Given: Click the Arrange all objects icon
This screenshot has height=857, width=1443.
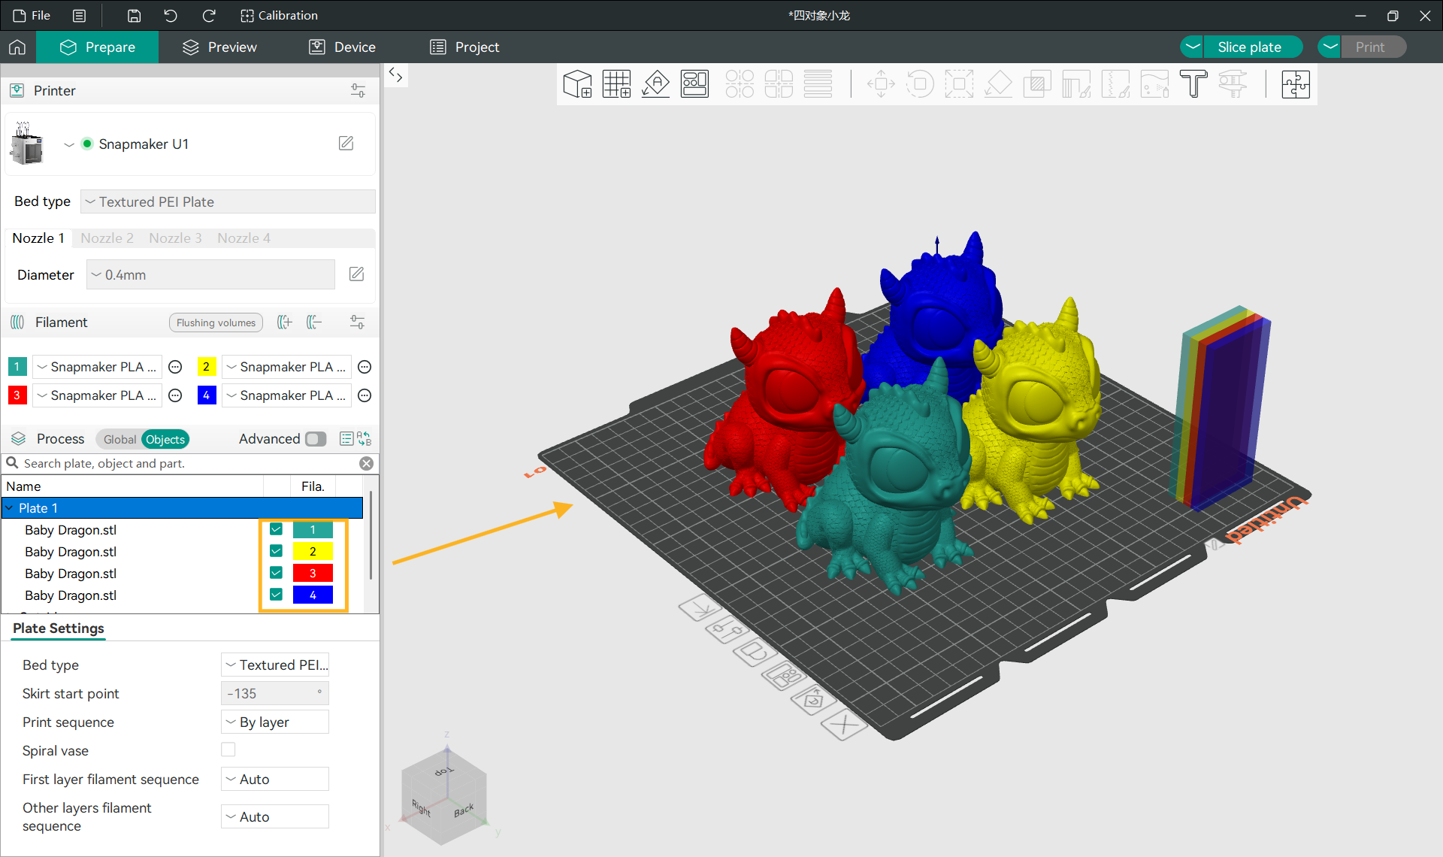Looking at the screenshot, I should [694, 84].
